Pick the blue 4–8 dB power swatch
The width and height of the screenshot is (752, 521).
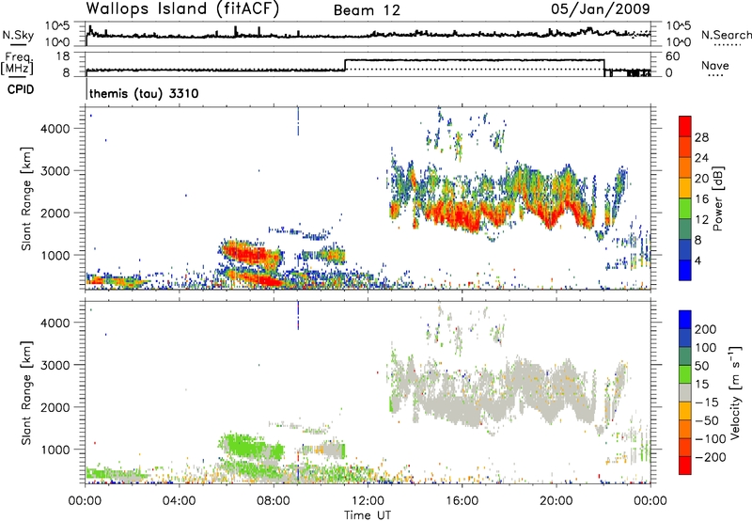(685, 249)
